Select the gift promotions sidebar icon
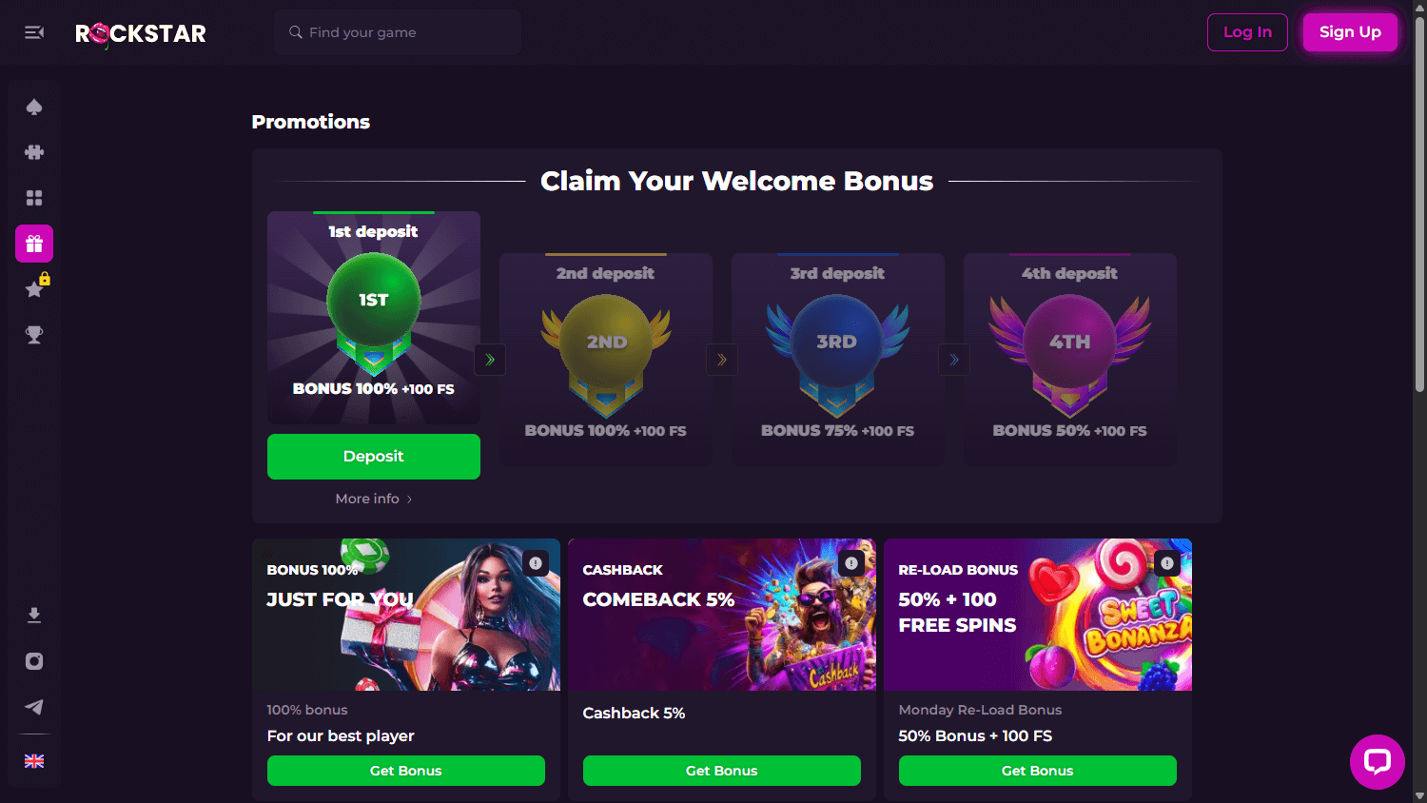Image resolution: width=1427 pixels, height=803 pixels. tap(34, 244)
